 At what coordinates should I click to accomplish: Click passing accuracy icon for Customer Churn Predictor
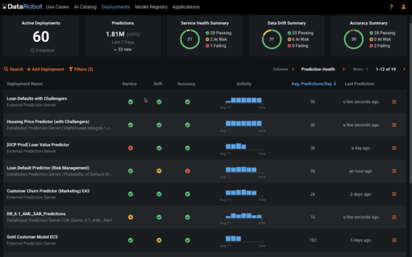187,194
